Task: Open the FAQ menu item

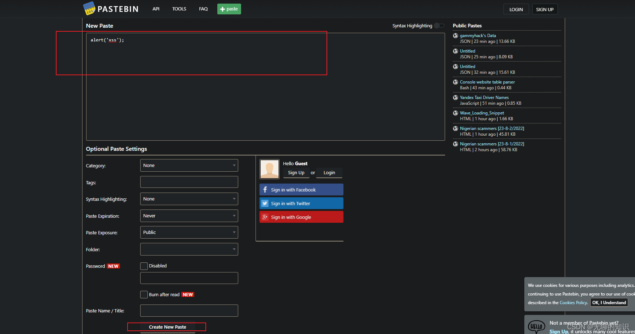Action: (203, 9)
